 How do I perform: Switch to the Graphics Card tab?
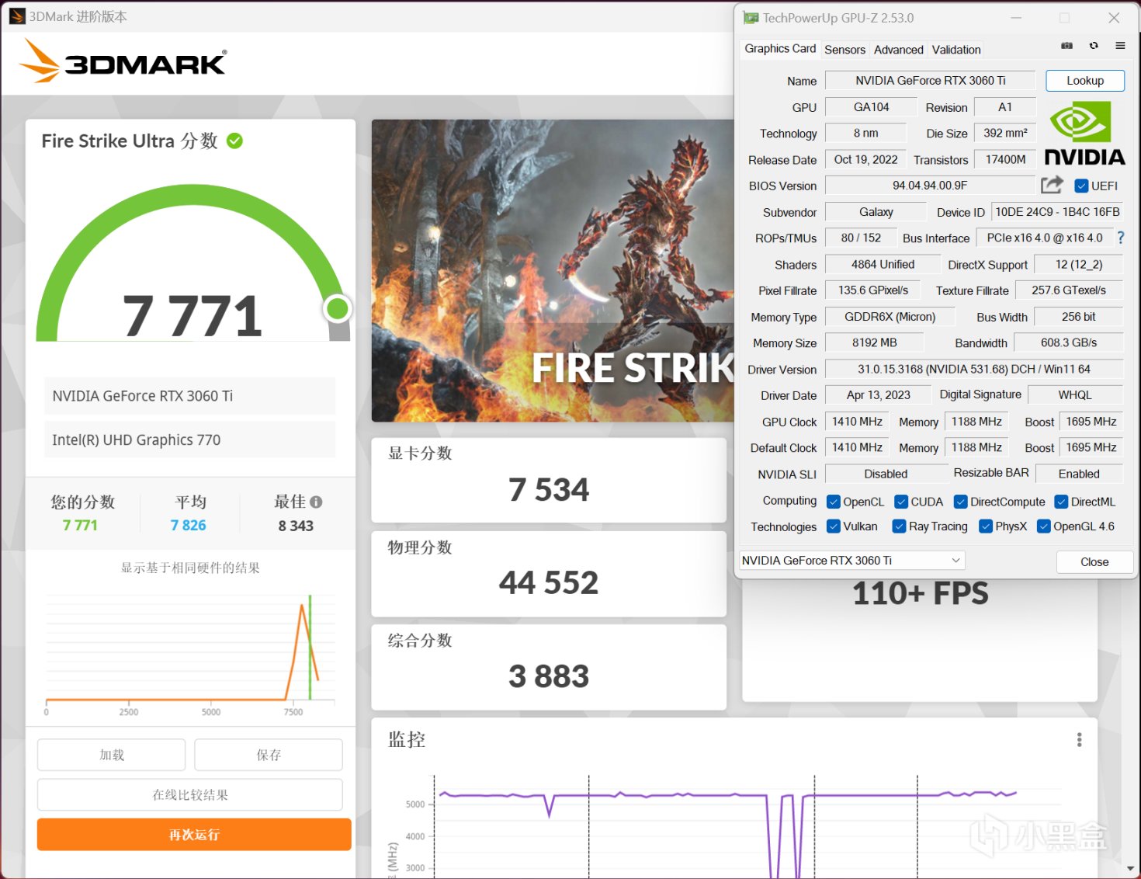[780, 48]
